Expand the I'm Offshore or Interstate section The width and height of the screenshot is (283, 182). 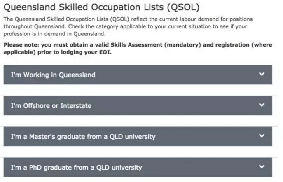click(138, 105)
